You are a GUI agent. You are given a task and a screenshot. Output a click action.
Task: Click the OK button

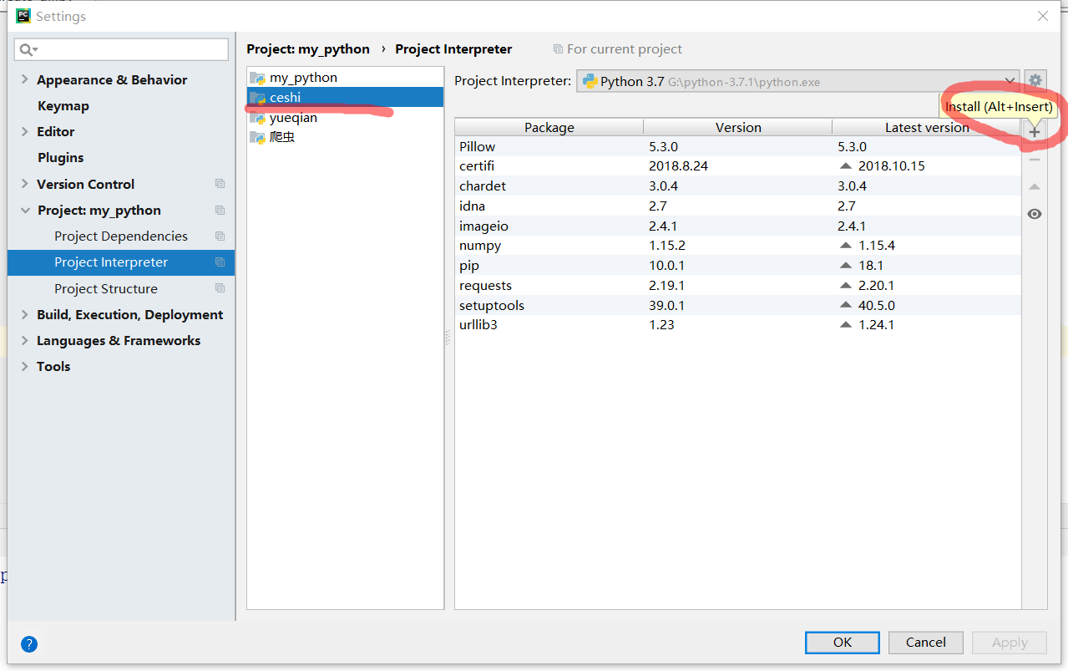click(843, 643)
